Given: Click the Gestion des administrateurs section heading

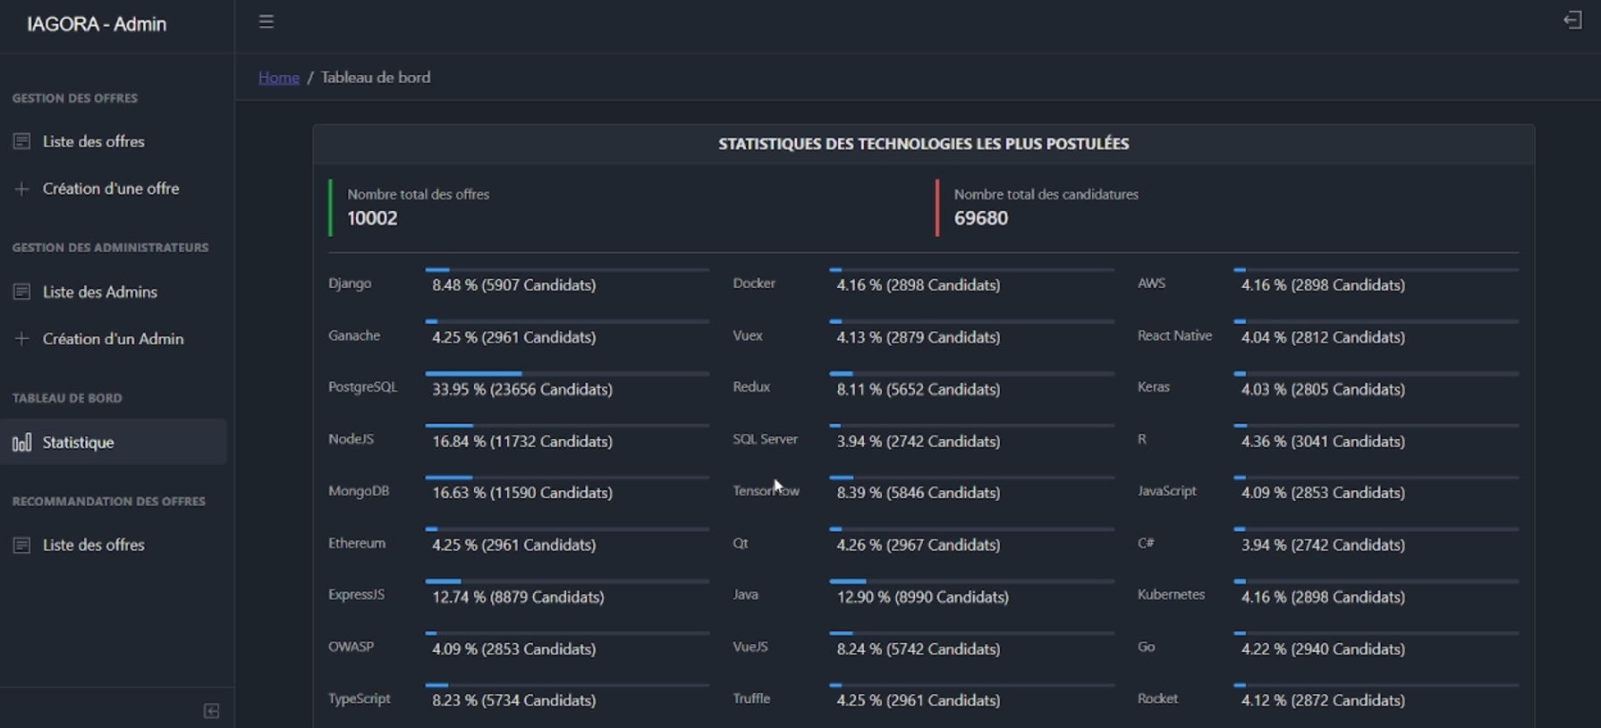Looking at the screenshot, I should point(110,248).
